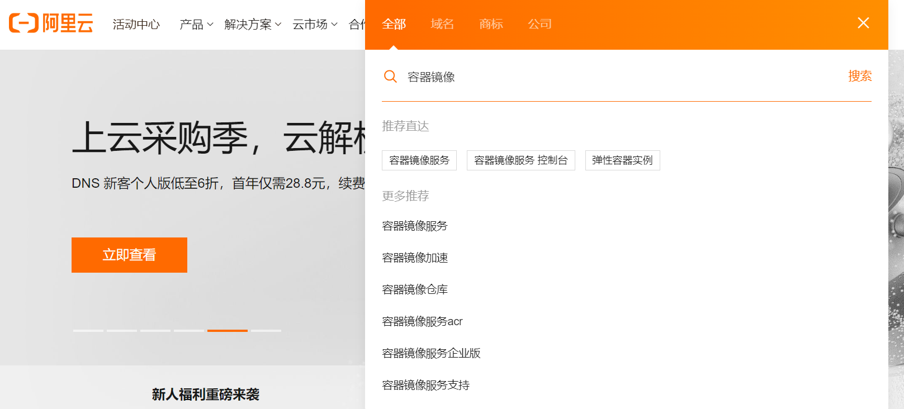Switch to the 商标 search tab

(x=491, y=24)
